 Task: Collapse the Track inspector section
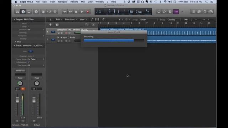pyautogui.click(x=14, y=46)
